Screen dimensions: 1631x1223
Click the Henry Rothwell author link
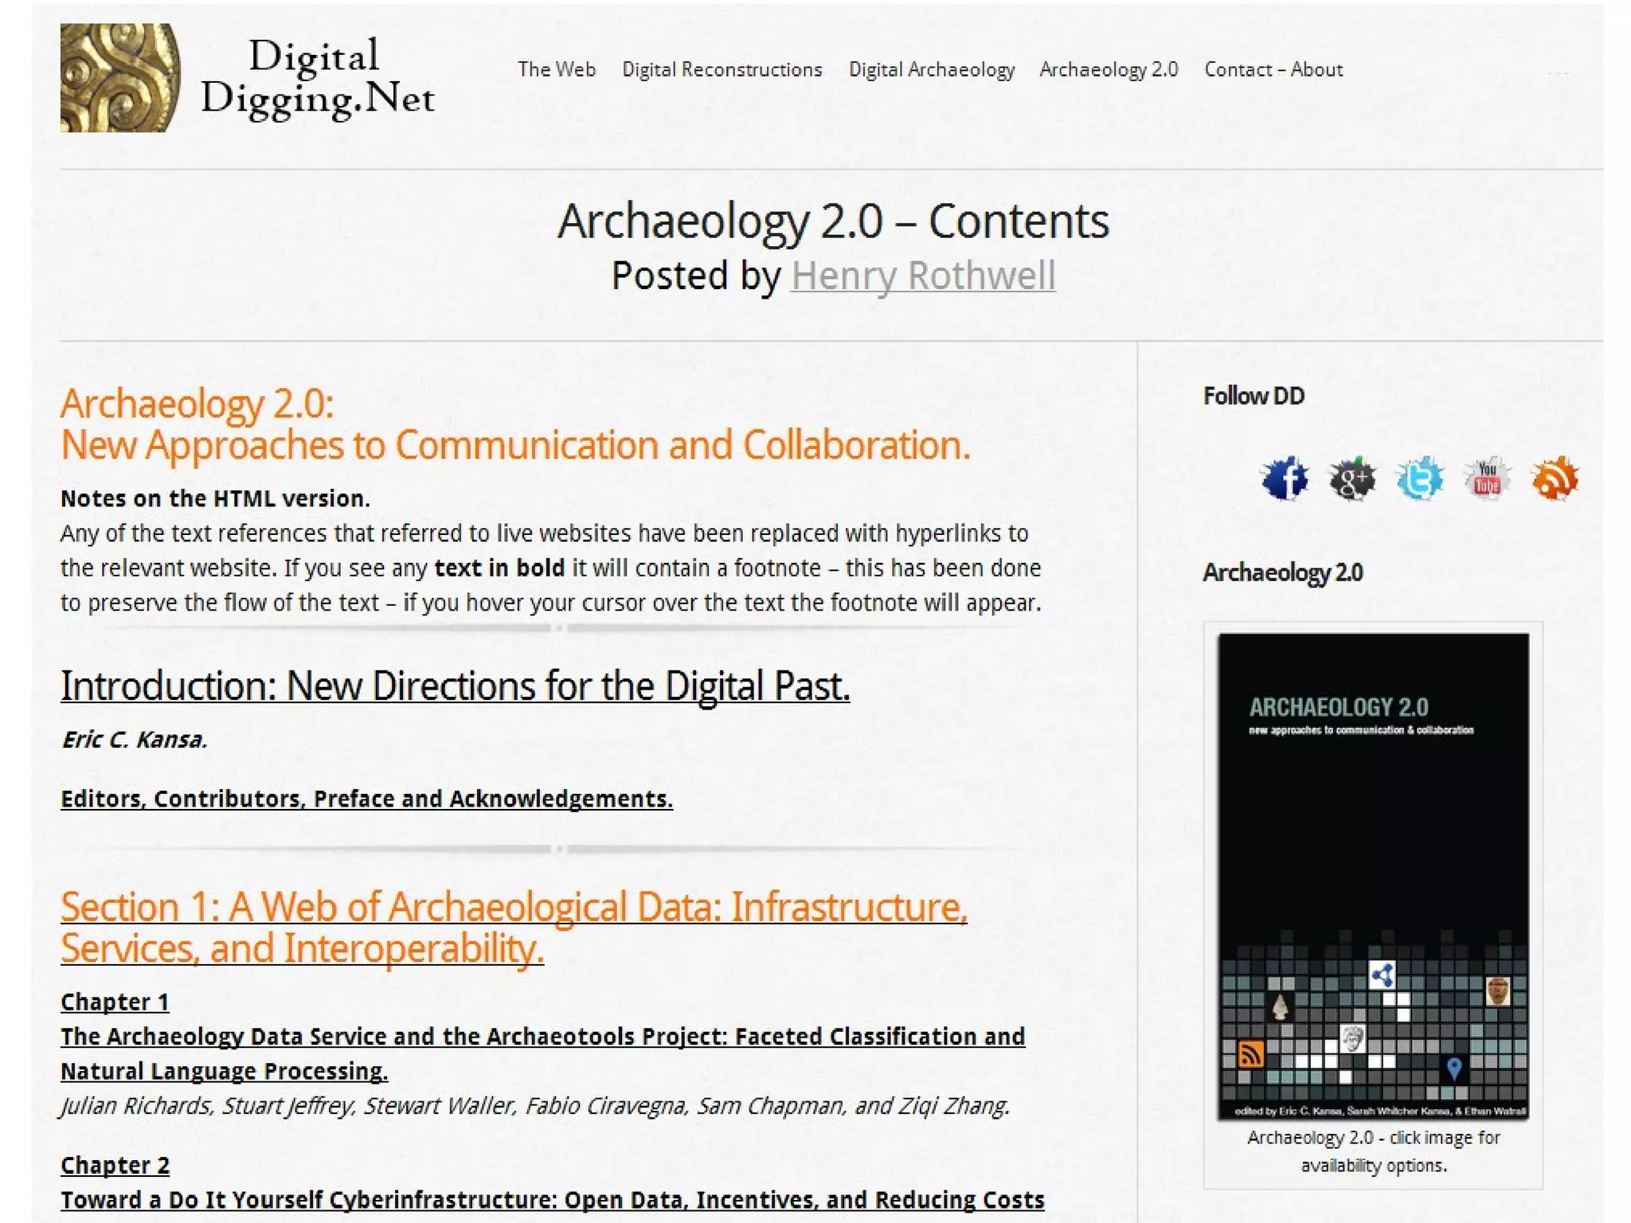(x=922, y=276)
